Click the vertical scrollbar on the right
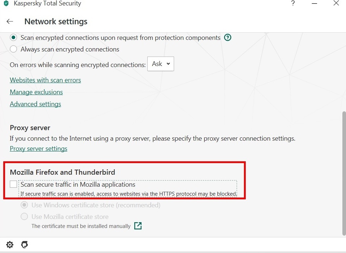The width and height of the screenshot is (346, 253). pos(344,170)
